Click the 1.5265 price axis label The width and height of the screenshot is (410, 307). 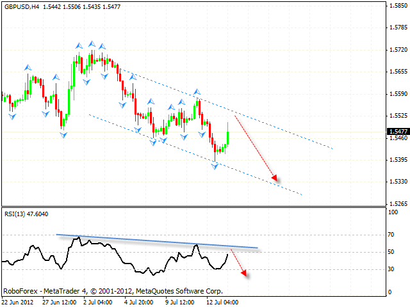(397, 203)
